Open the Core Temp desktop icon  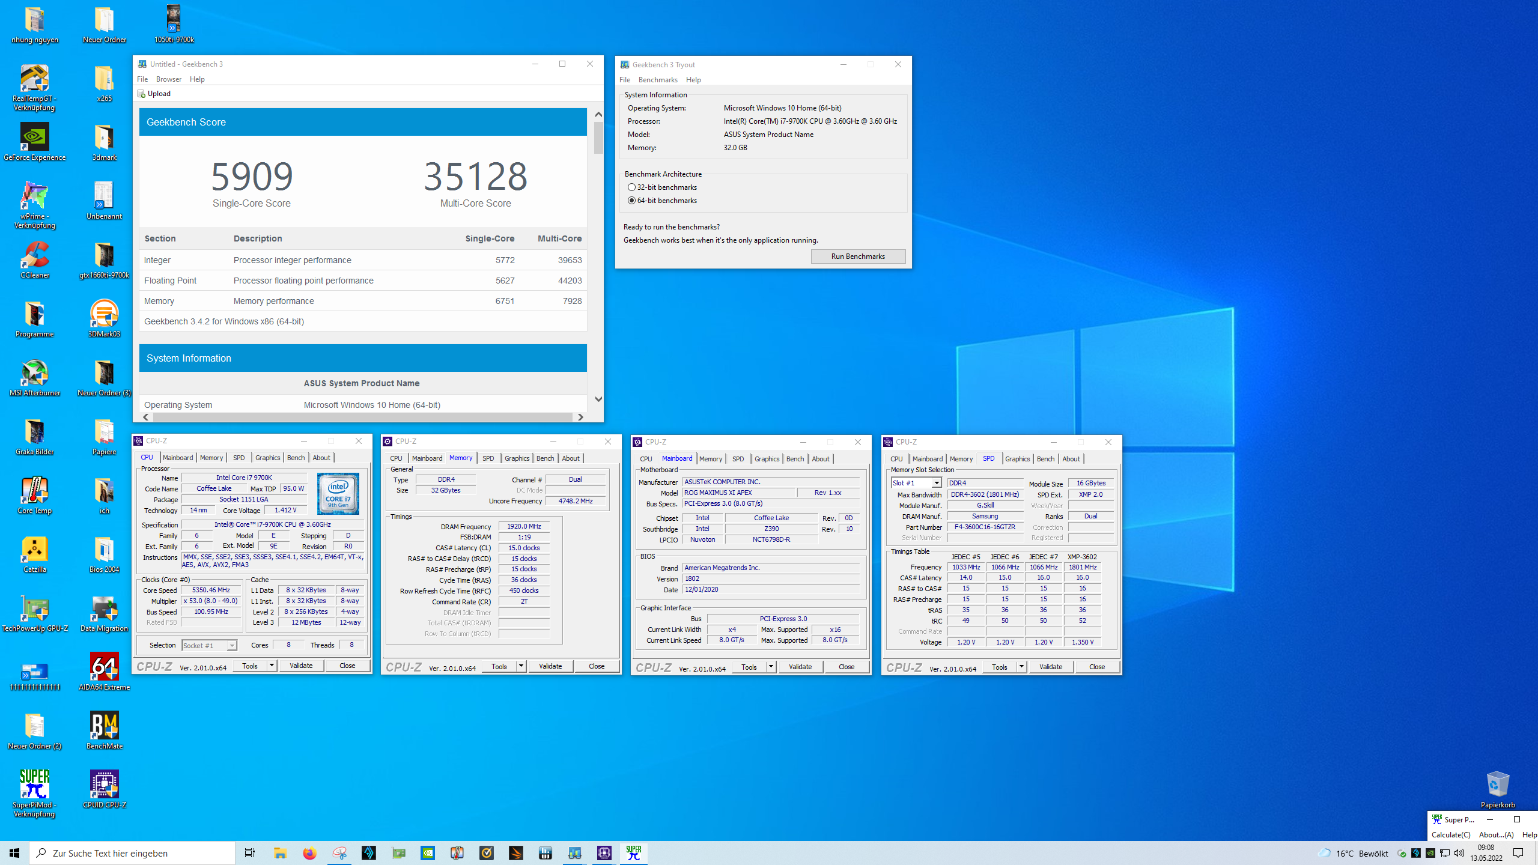(34, 496)
